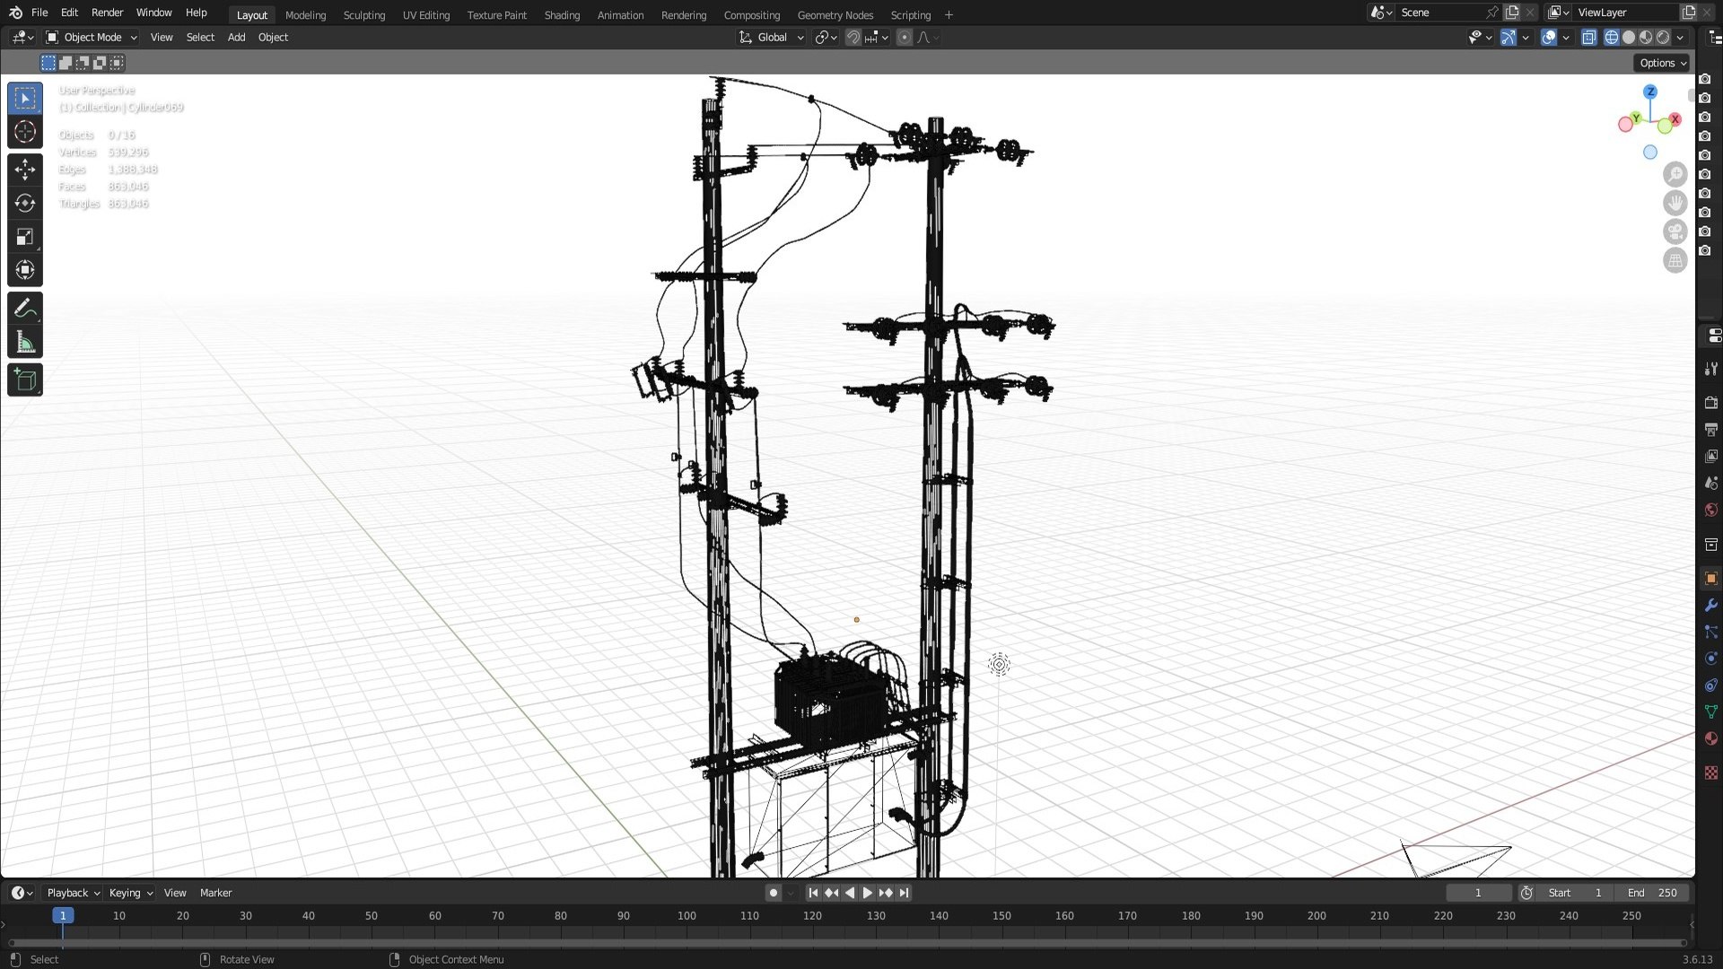Open the timeline Marker menu
The width and height of the screenshot is (1723, 969).
[x=215, y=893]
